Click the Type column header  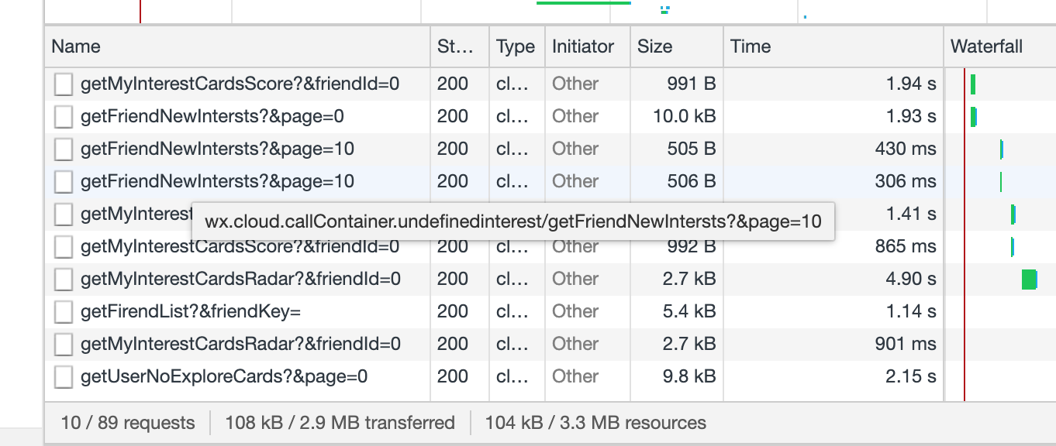(516, 46)
